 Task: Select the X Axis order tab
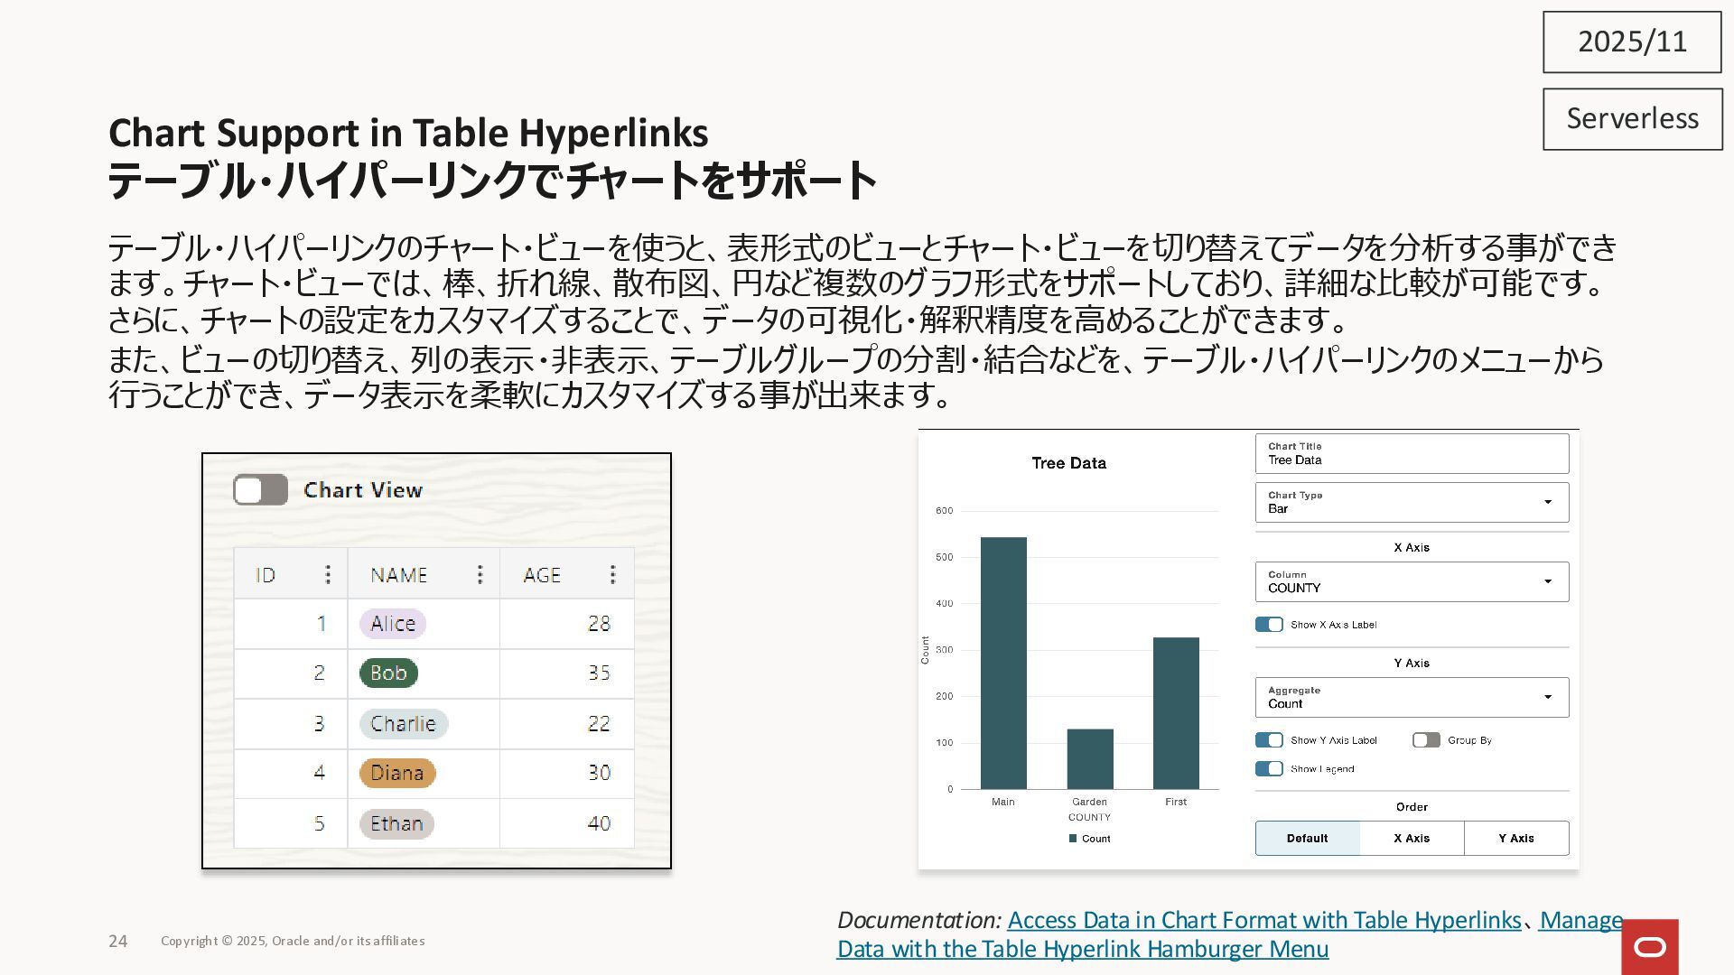(1411, 838)
